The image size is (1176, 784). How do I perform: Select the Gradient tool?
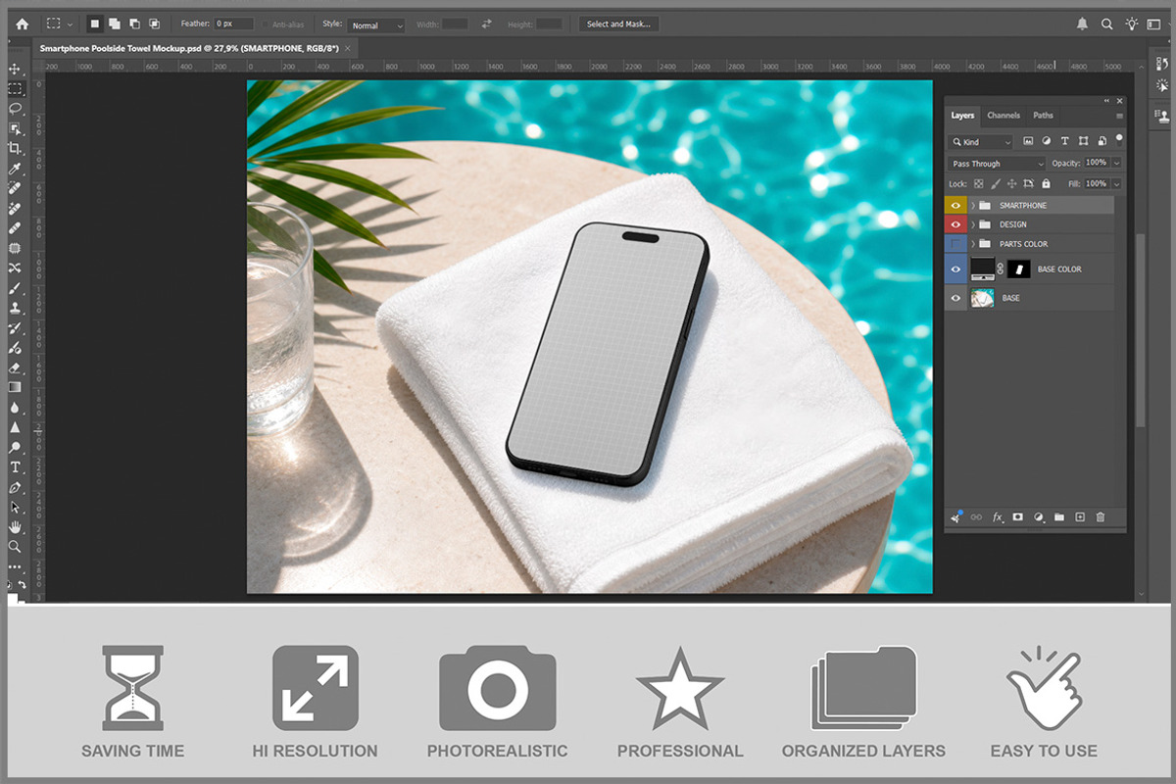tap(15, 387)
